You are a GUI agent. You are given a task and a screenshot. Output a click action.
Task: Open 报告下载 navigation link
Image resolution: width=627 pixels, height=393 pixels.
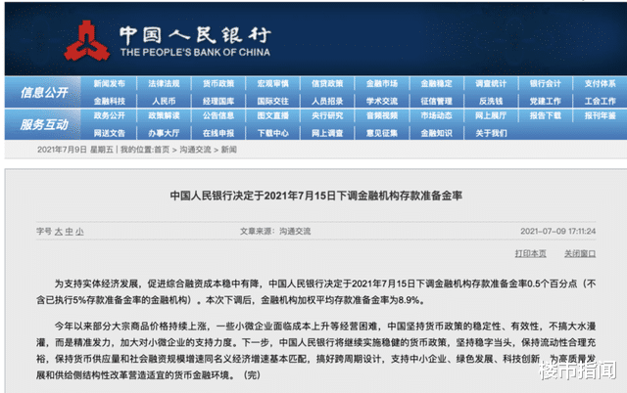pyautogui.click(x=546, y=115)
